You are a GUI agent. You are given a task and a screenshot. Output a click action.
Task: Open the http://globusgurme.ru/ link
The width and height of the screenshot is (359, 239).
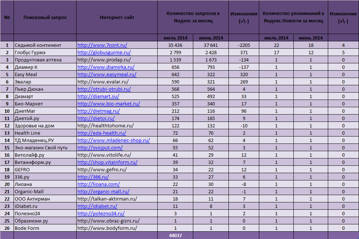click(x=104, y=53)
